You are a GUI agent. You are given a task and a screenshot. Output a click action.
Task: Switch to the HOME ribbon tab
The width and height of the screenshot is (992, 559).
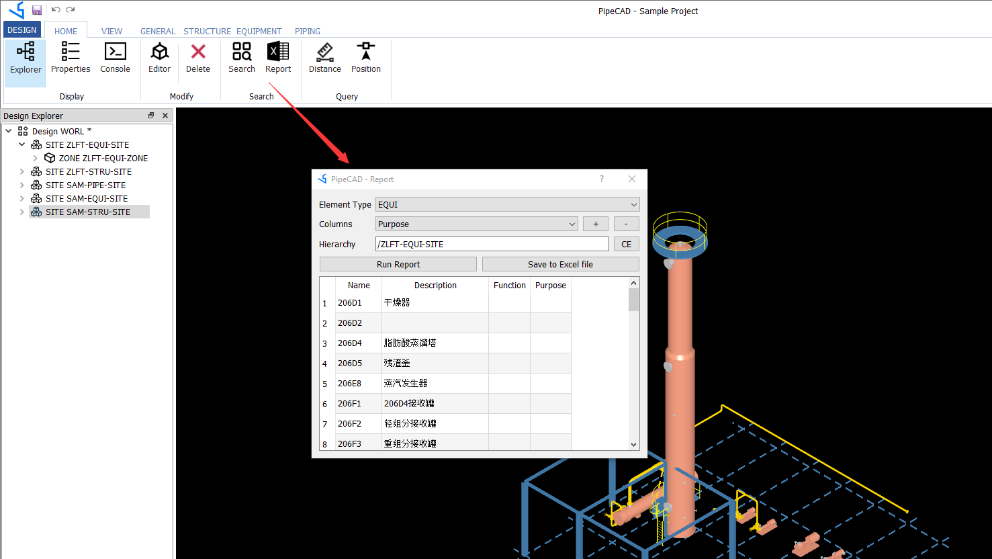66,31
